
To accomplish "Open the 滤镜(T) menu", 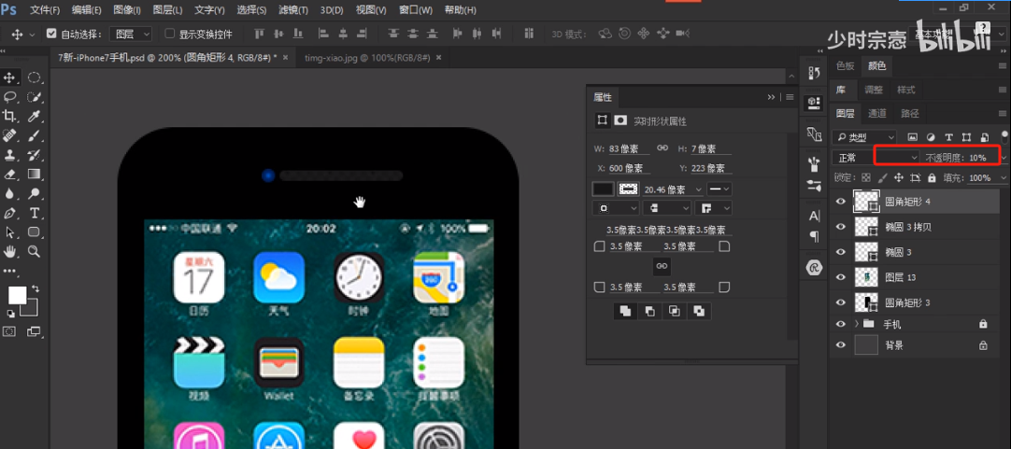I will coord(293,10).
